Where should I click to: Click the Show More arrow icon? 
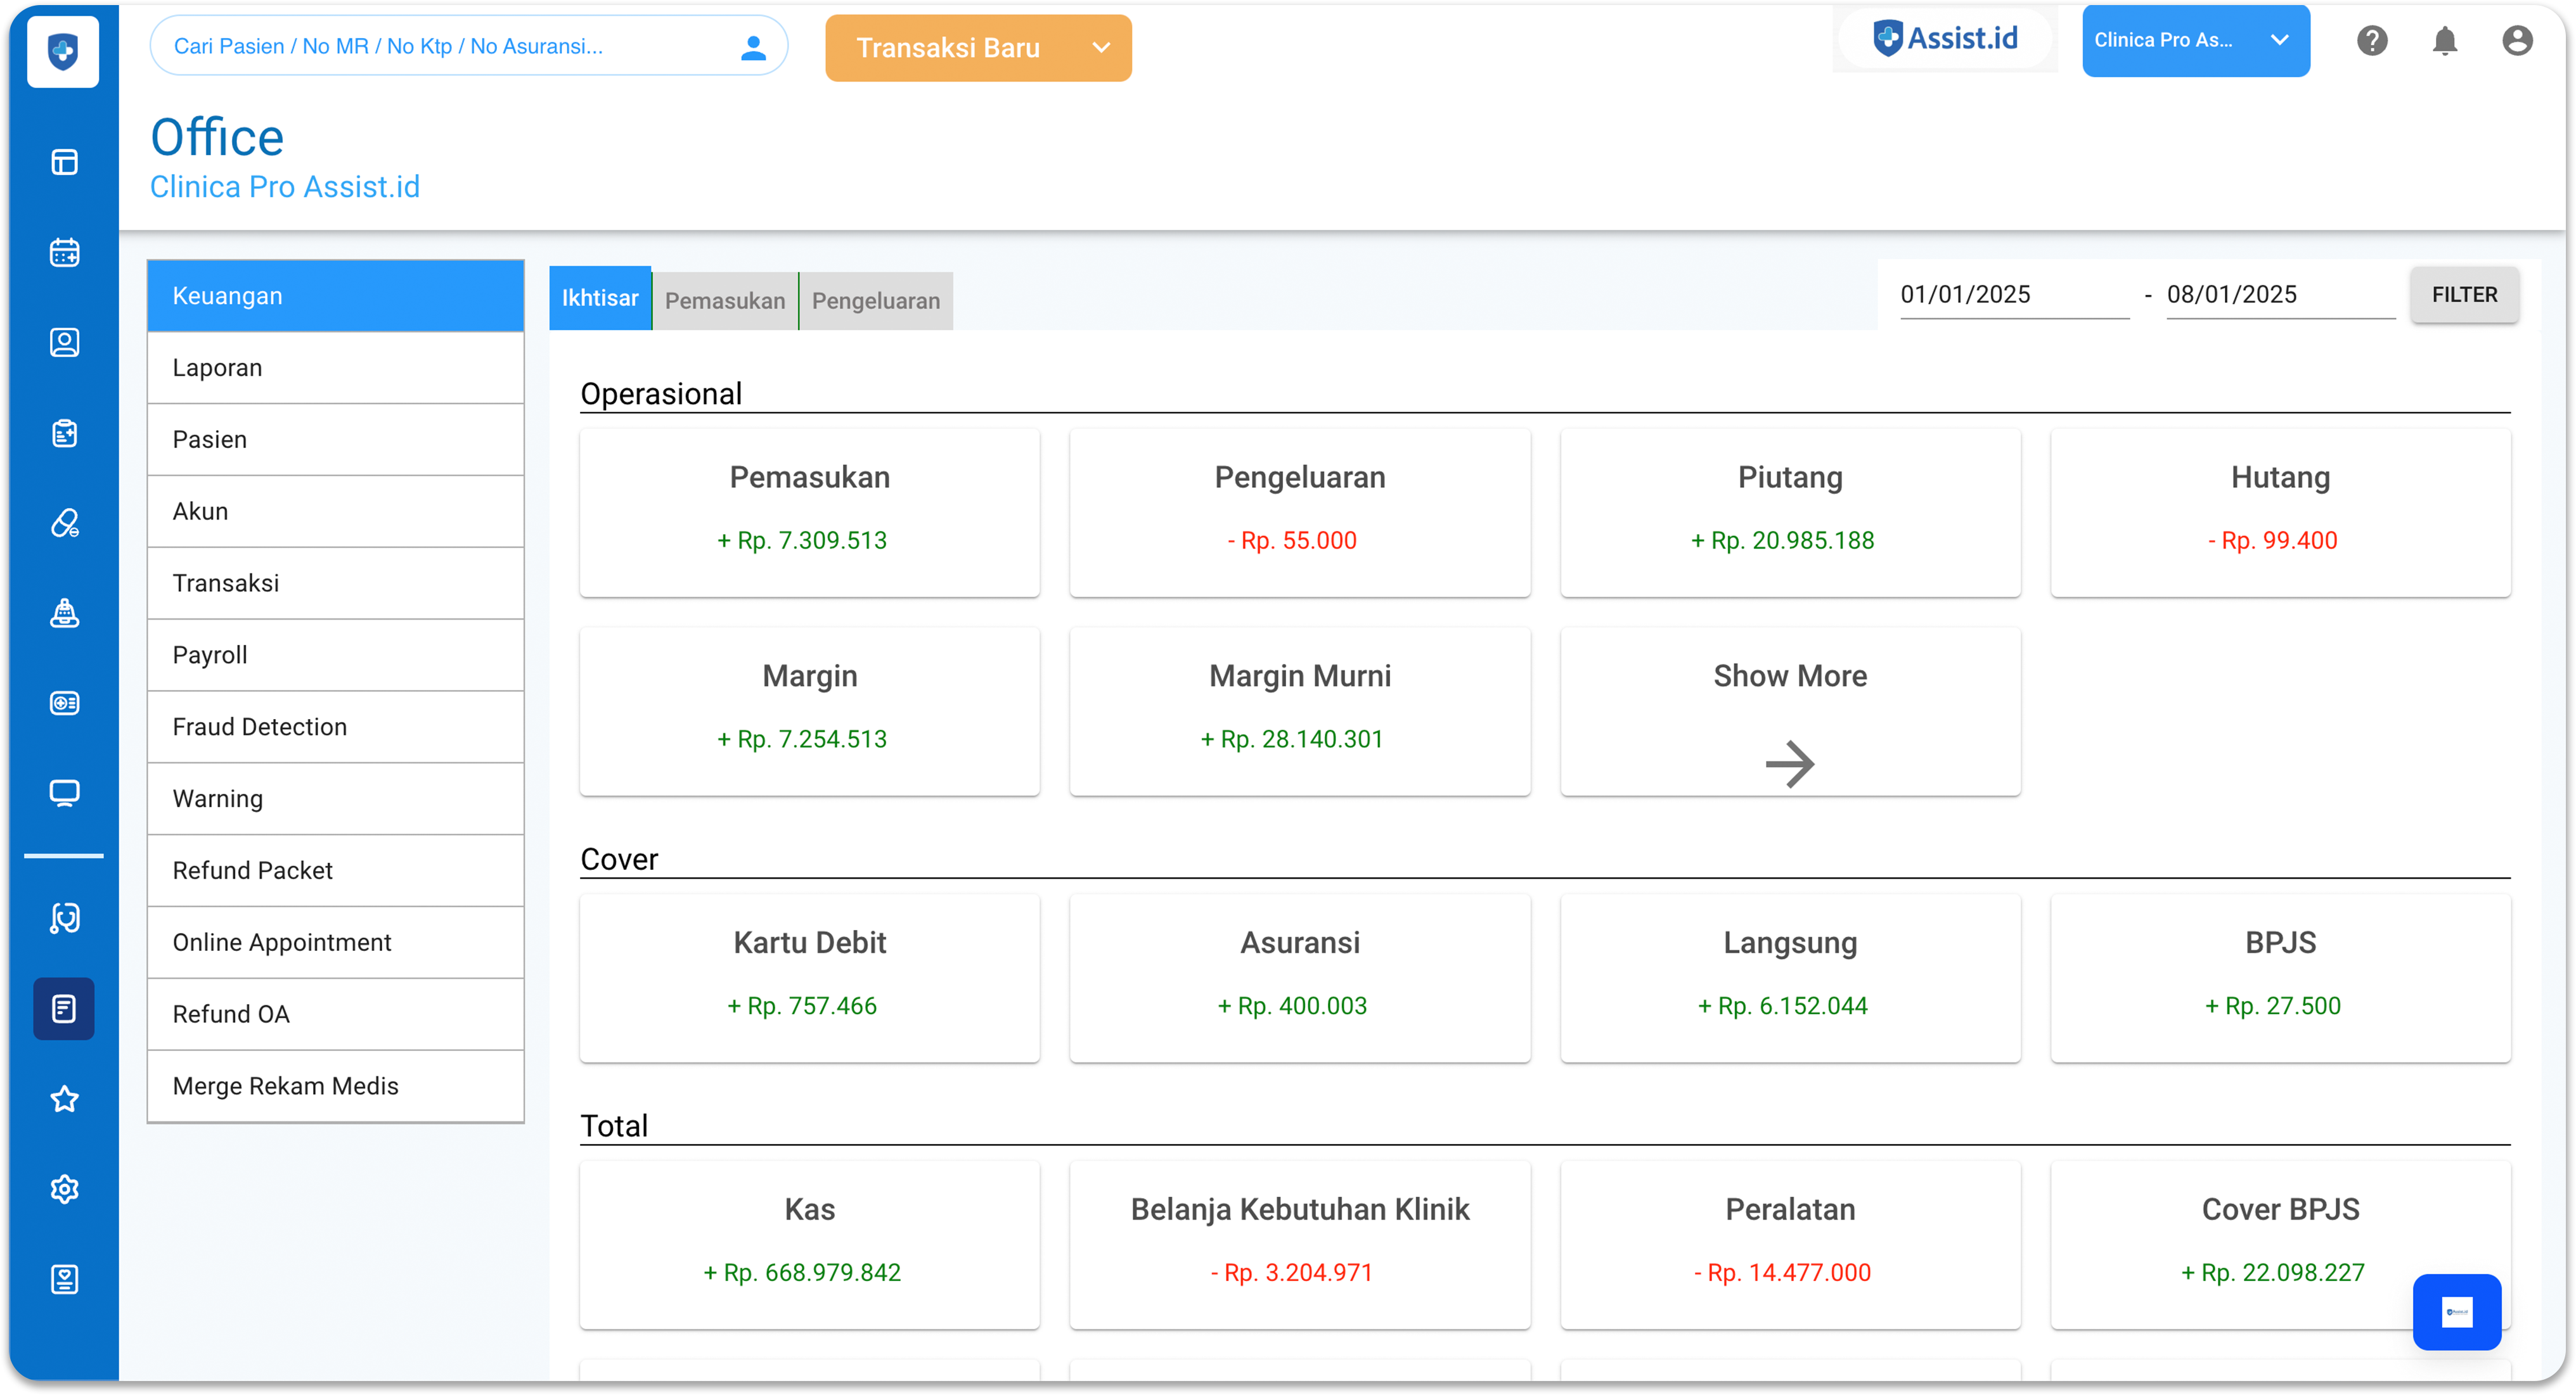click(x=1790, y=765)
